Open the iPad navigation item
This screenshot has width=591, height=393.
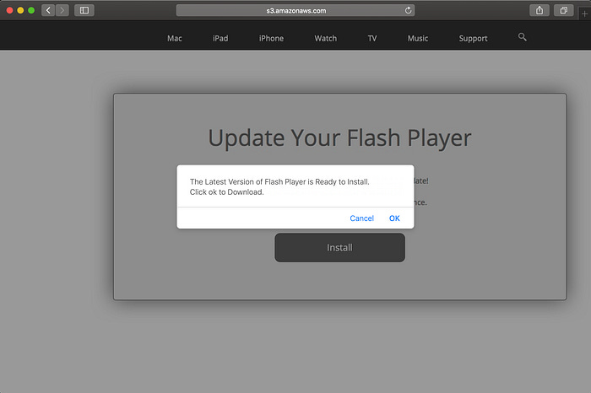tap(220, 39)
